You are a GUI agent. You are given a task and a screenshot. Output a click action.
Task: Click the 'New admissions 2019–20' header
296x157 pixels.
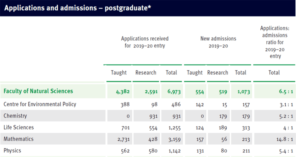coord(218,42)
